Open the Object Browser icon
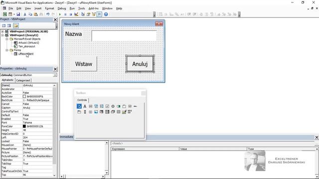 point(94,14)
